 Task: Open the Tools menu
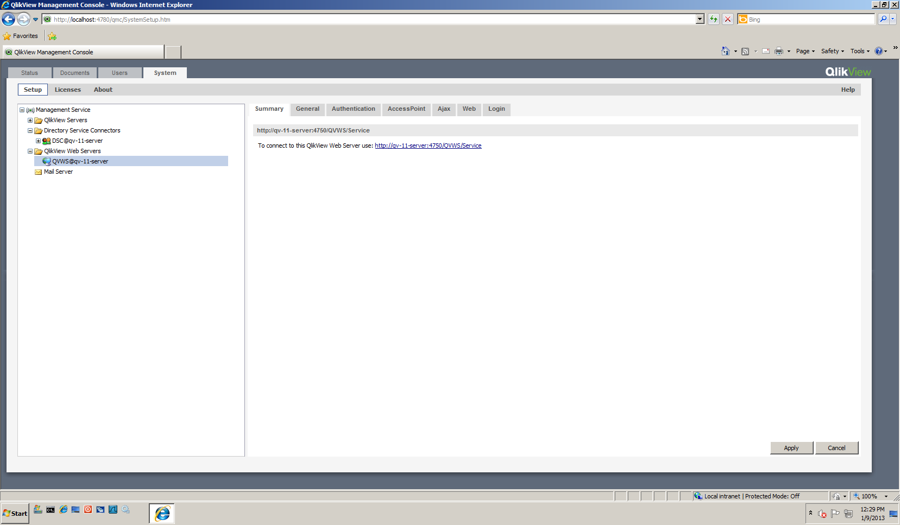[860, 51]
